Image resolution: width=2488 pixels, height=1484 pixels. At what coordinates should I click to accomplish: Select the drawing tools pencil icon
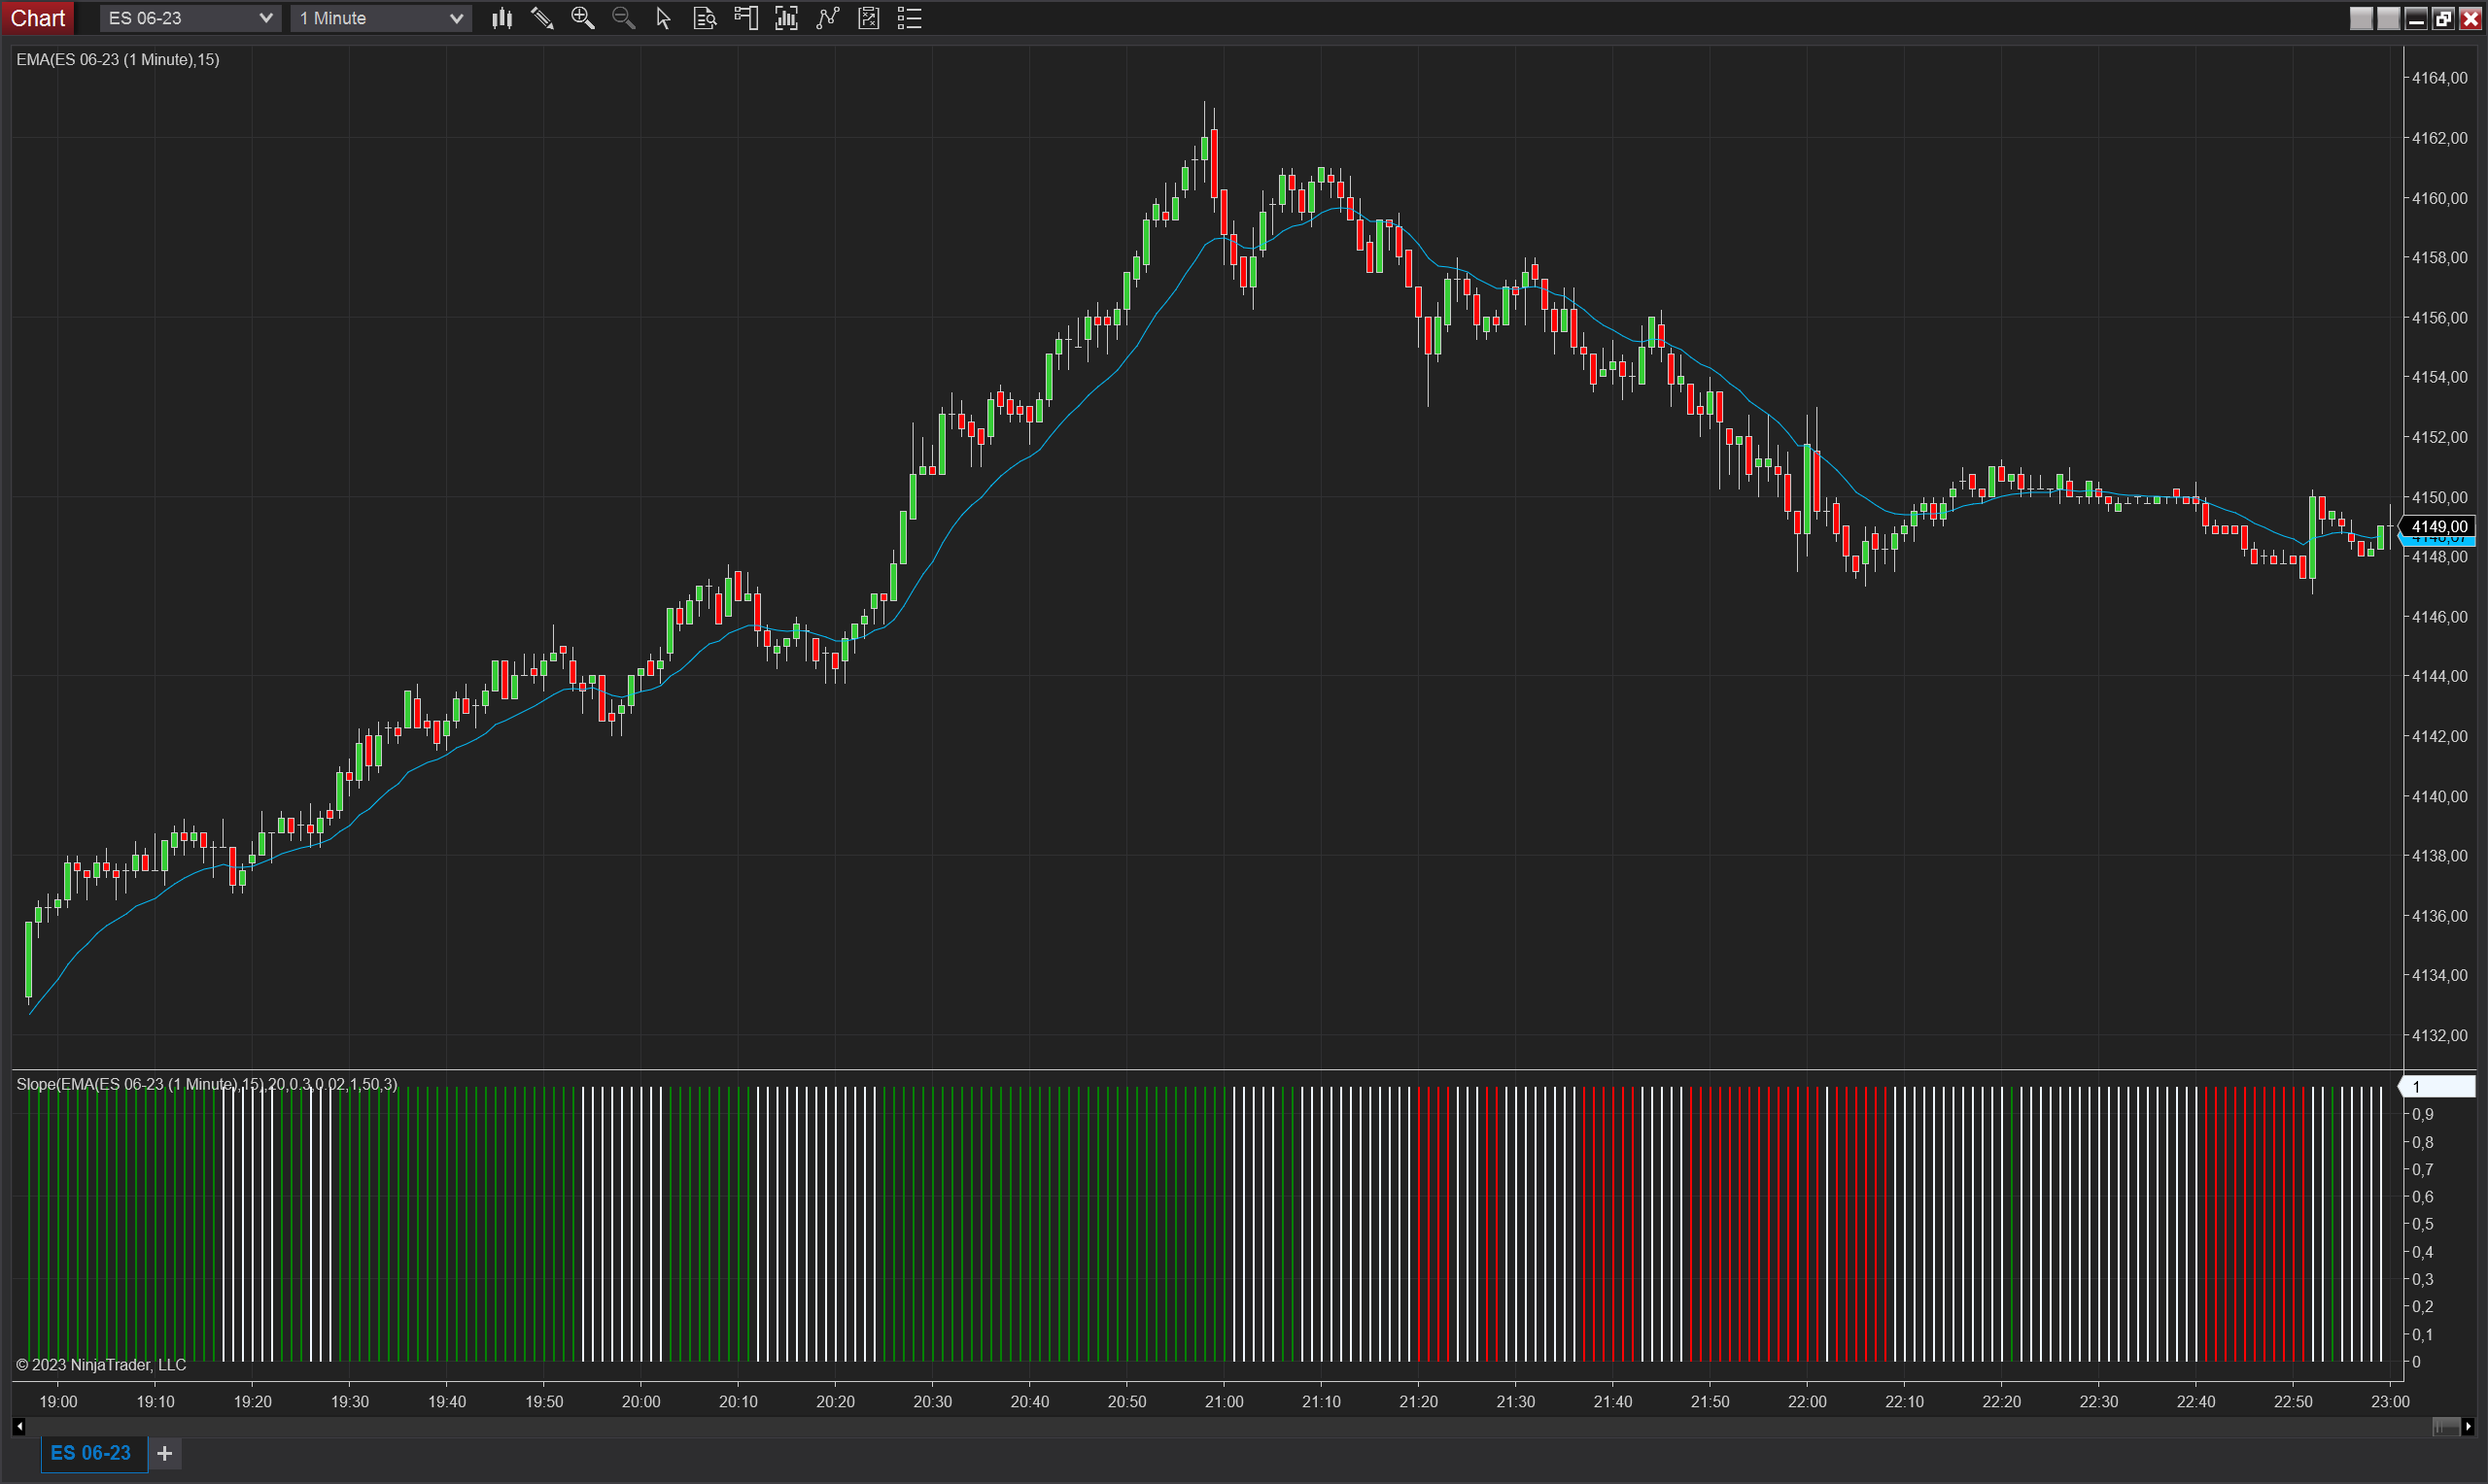(542, 18)
